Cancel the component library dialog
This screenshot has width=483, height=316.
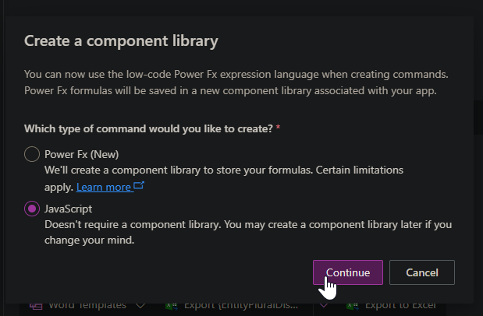tap(422, 272)
